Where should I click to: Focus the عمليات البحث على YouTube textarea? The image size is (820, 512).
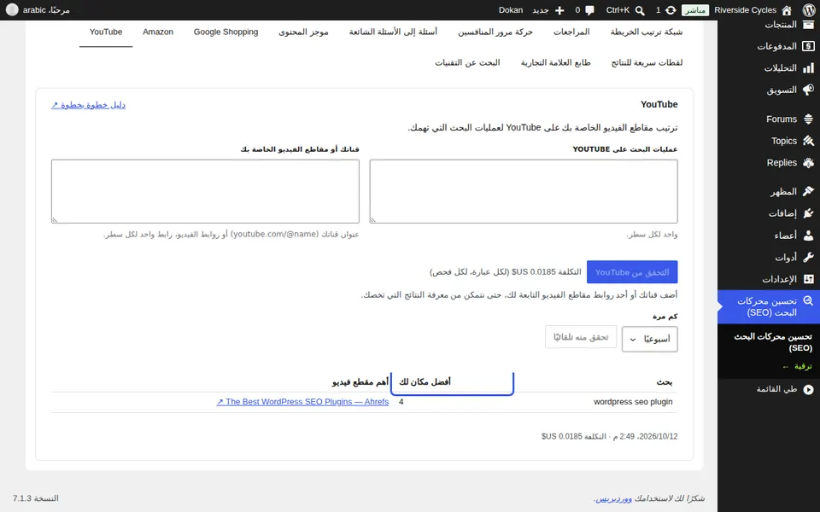pyautogui.click(x=524, y=191)
